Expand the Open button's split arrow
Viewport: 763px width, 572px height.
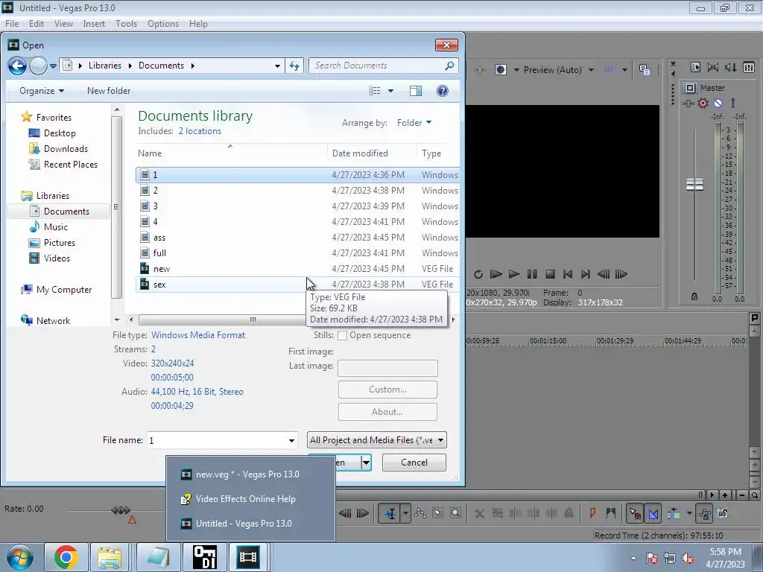pos(366,462)
